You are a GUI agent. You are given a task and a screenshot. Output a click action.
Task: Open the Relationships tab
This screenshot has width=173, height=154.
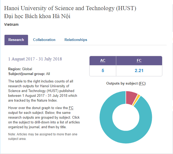[x=76, y=40]
